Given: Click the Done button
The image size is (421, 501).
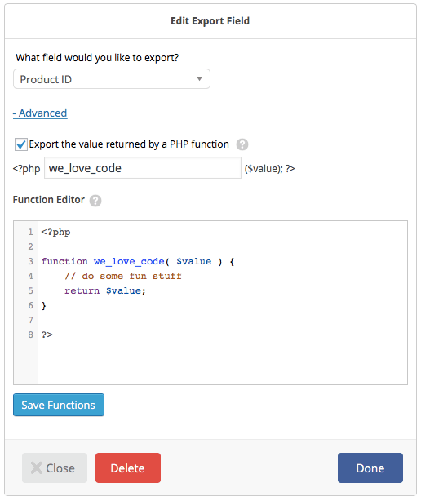Looking at the screenshot, I should coord(370,468).
